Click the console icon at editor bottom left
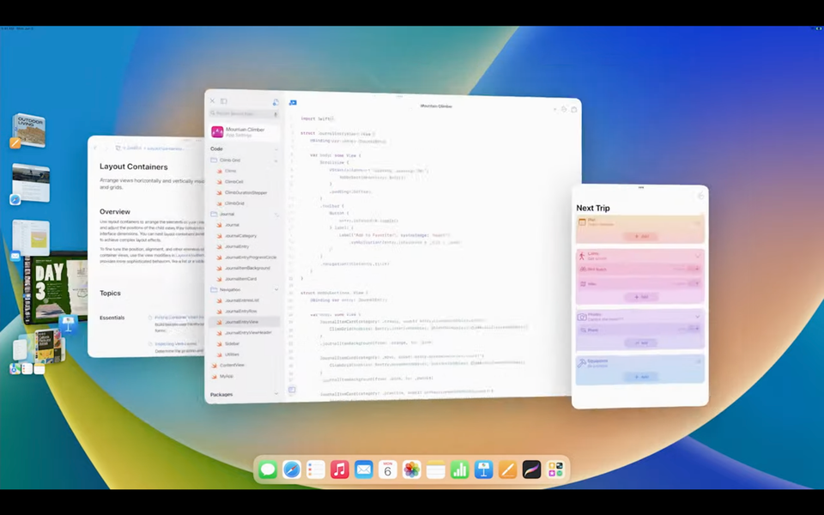The height and width of the screenshot is (515, 824). coord(292,390)
